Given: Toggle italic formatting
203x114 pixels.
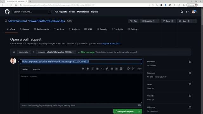Looking at the screenshot, I should coord(93,69).
